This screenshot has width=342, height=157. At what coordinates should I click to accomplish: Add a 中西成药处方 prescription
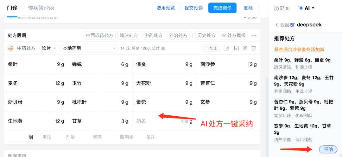[100, 35]
